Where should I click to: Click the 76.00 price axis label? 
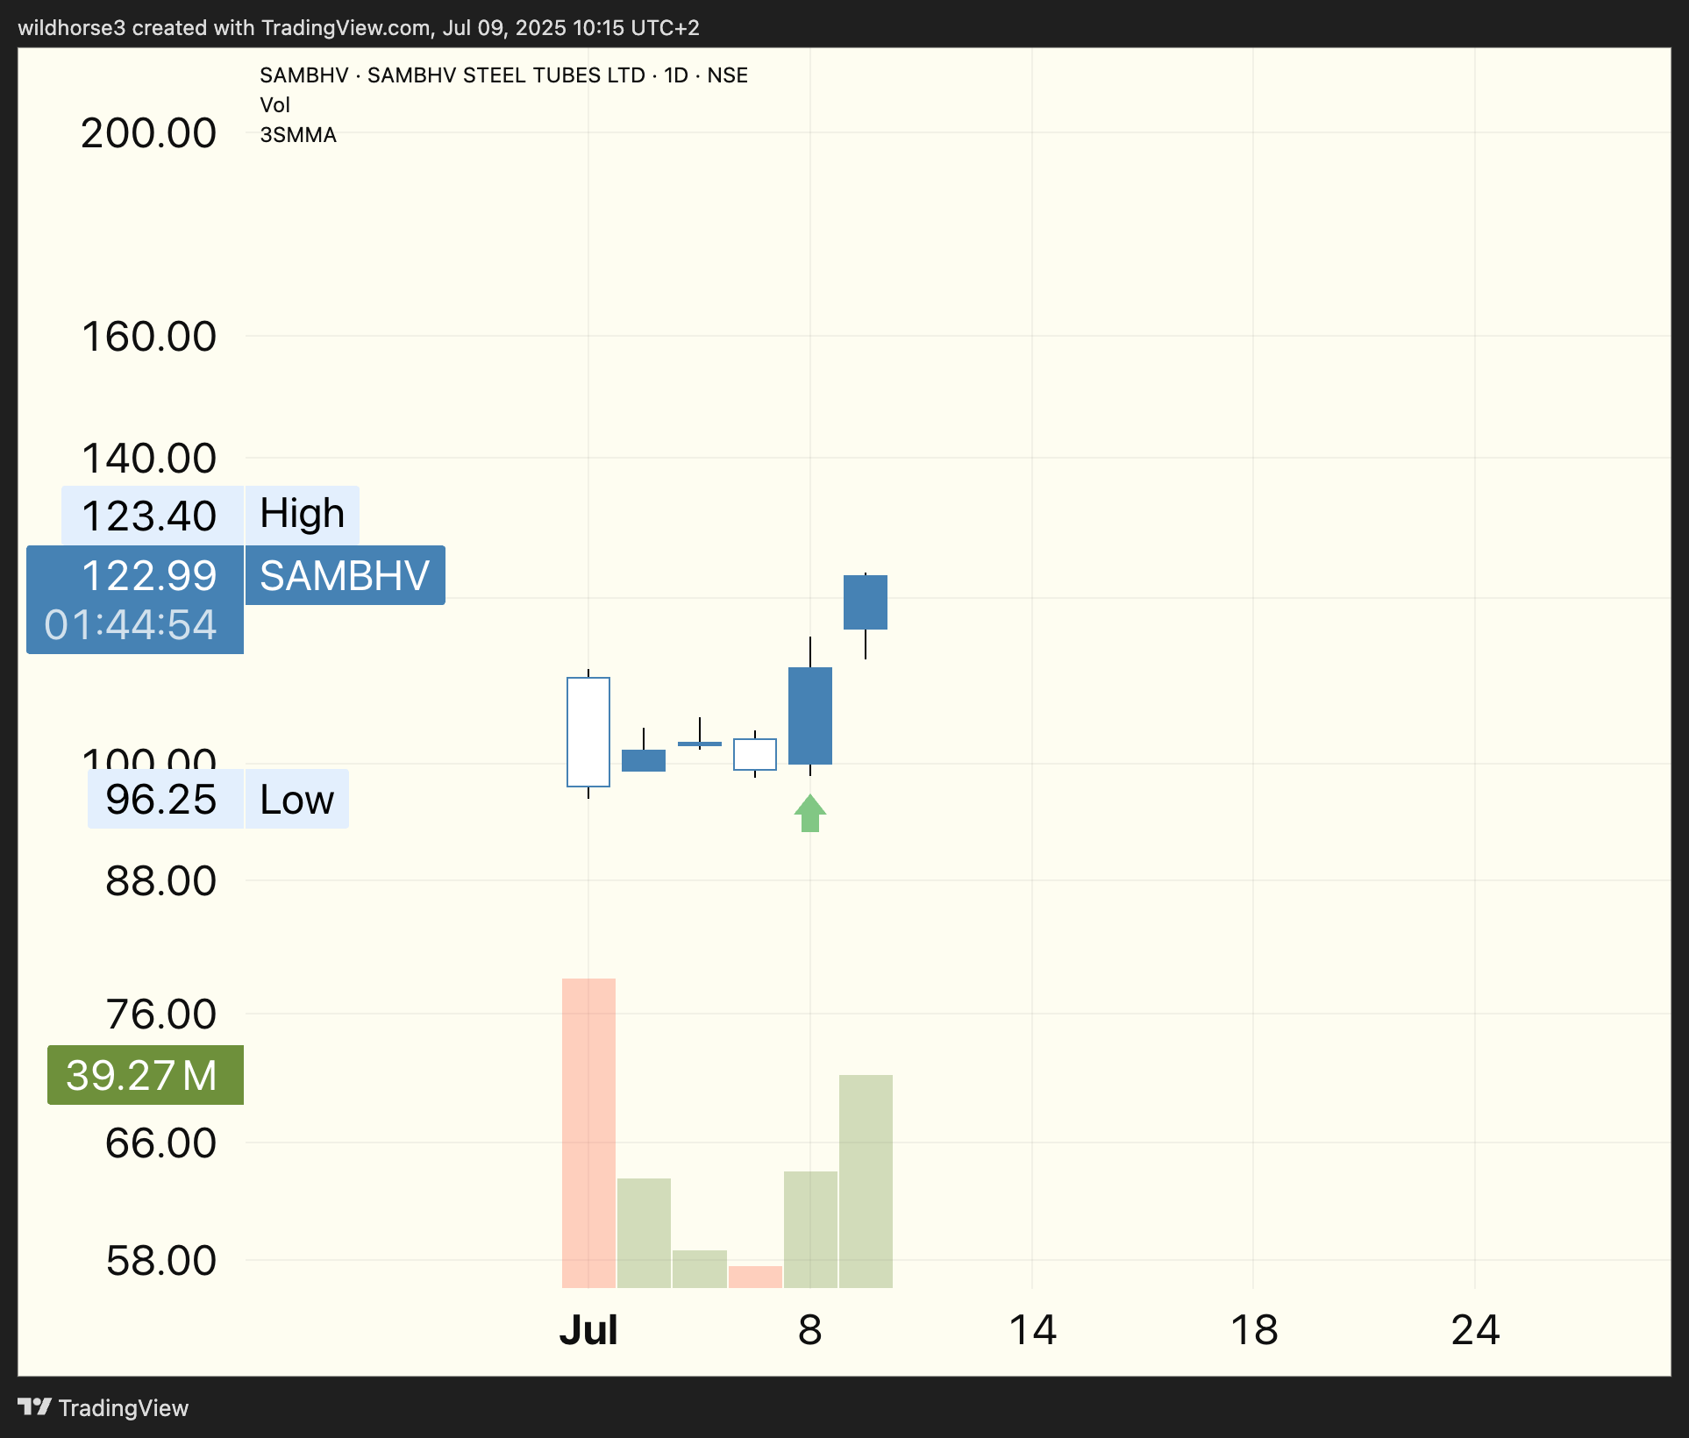tap(161, 1014)
